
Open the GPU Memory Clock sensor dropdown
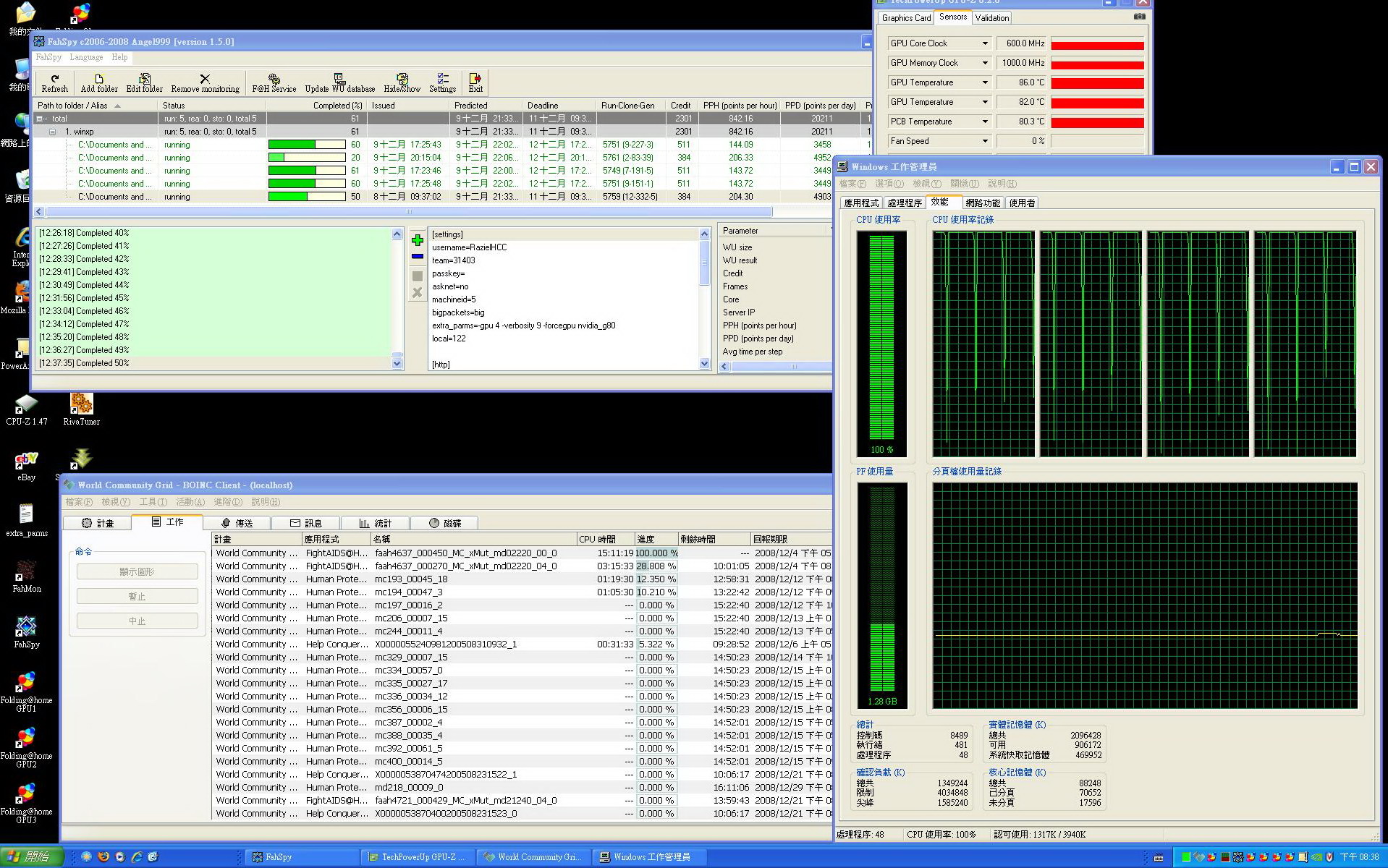984,63
